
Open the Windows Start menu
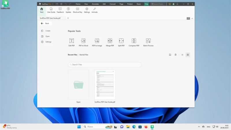click(x=79, y=127)
